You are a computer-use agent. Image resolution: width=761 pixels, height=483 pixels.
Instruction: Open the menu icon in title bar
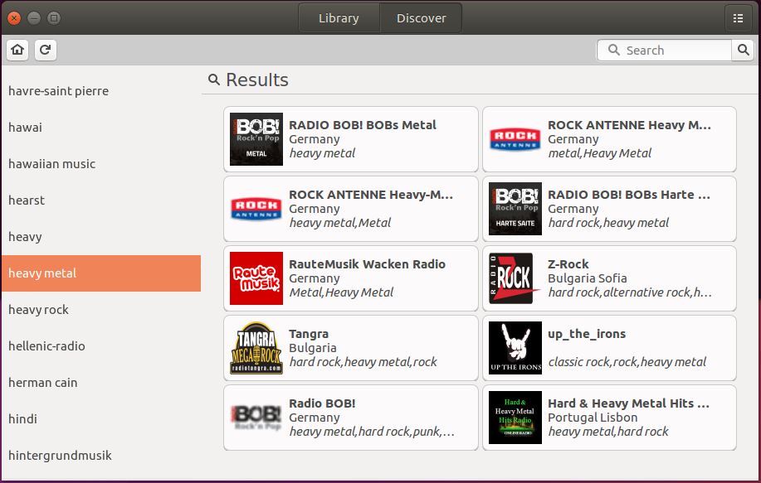click(x=737, y=17)
